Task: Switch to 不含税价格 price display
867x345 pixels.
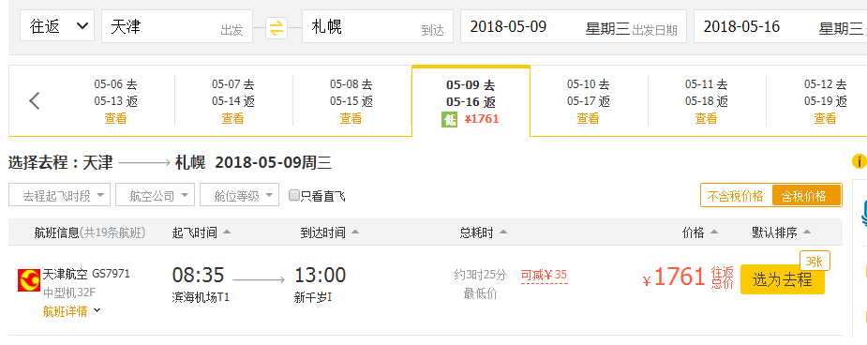Action: [x=736, y=196]
